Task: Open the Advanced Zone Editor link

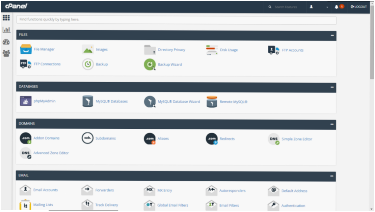Action: pyautogui.click(x=51, y=153)
